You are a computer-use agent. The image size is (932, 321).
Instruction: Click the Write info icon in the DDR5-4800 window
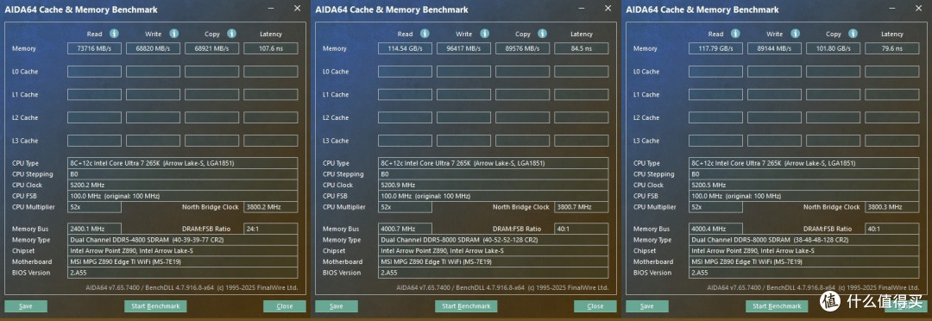(173, 34)
